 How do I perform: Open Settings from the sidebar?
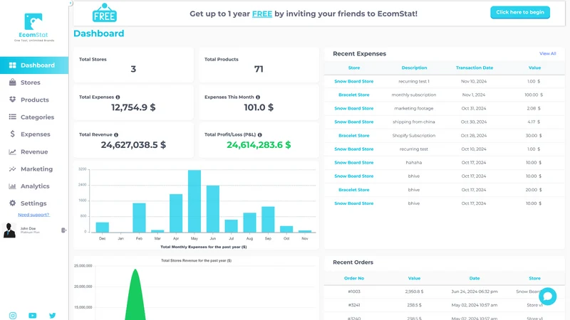click(34, 203)
